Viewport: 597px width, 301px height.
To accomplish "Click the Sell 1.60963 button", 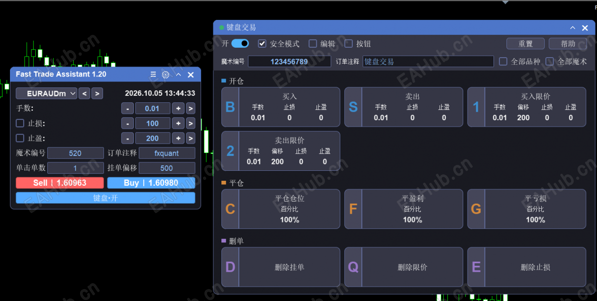I will pyautogui.click(x=60, y=183).
